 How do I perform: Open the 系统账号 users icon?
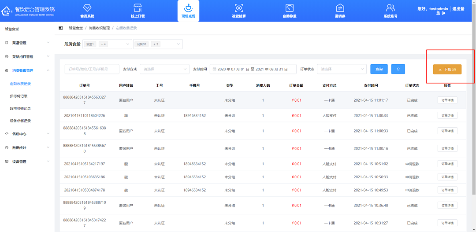tap(390, 8)
